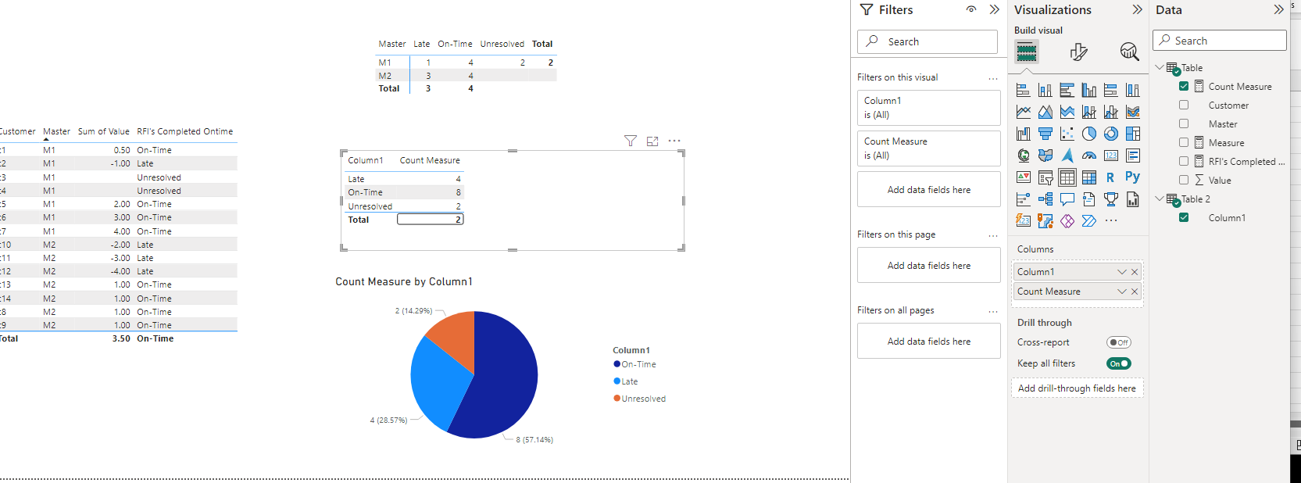This screenshot has height=483, width=1301.
Task: Check the Value field checkbox
Action: [1184, 180]
